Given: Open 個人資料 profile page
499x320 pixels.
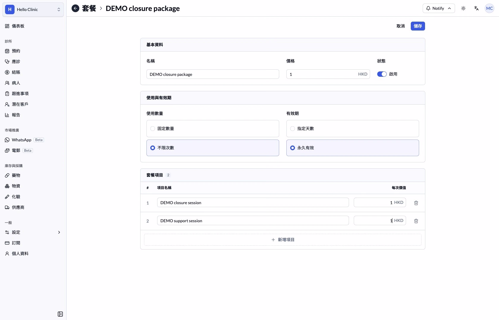Looking at the screenshot, I should [x=33, y=254].
